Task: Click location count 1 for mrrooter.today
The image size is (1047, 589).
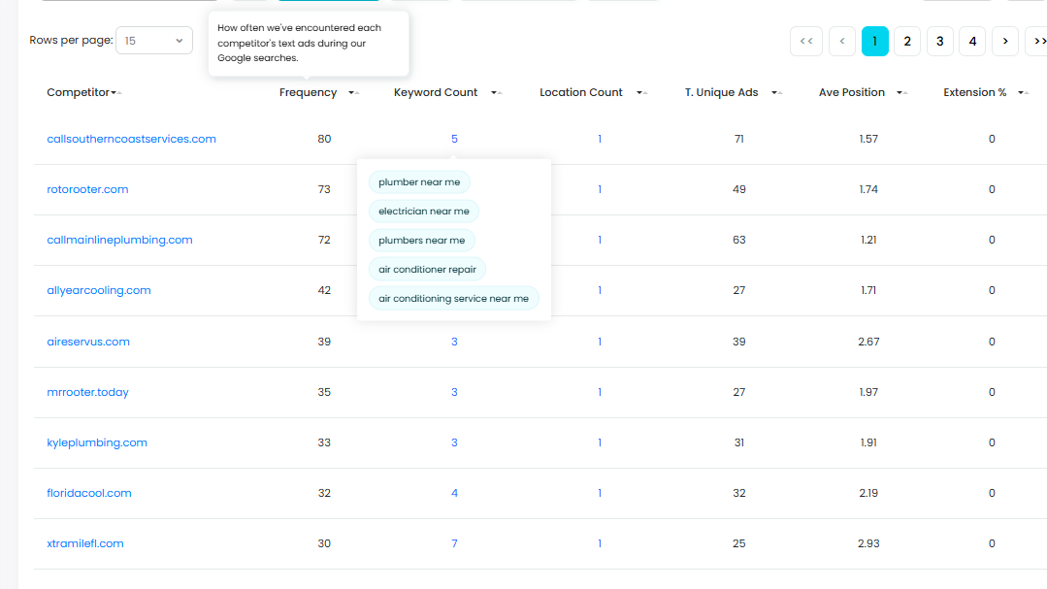Action: tap(600, 392)
